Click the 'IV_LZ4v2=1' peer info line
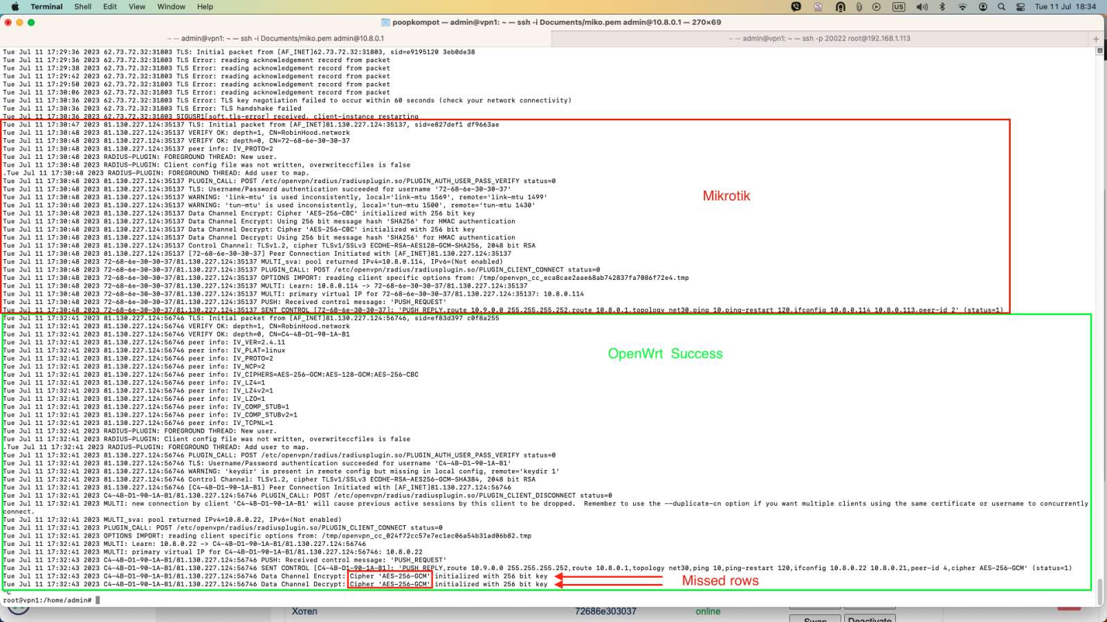Screen dimensions: 1107x622 [138, 390]
